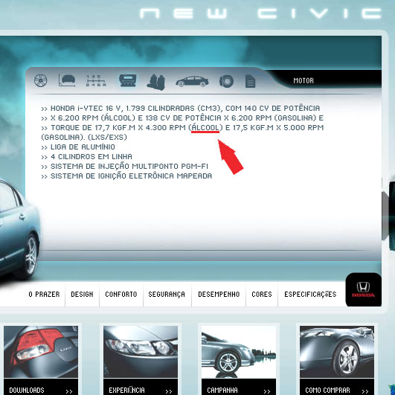
Task: Open the Conforto menu item
Action: click(121, 295)
